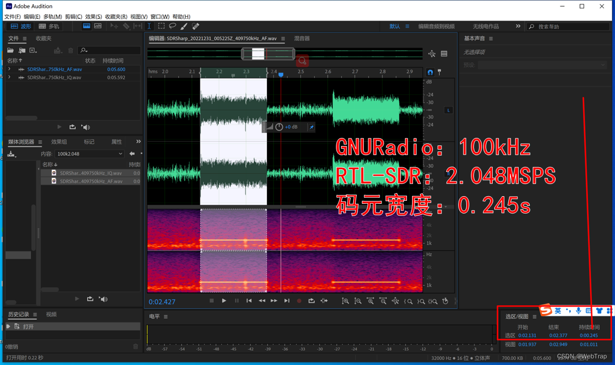Click the Play transport button
The width and height of the screenshot is (615, 365).
pos(224,301)
